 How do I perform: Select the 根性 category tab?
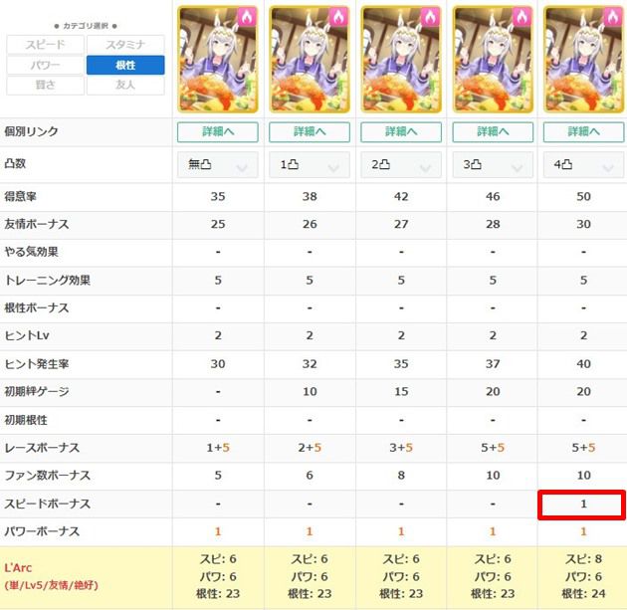click(x=125, y=65)
